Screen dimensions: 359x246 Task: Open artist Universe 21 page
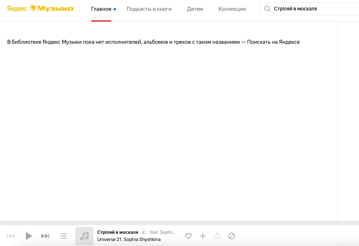pos(109,240)
